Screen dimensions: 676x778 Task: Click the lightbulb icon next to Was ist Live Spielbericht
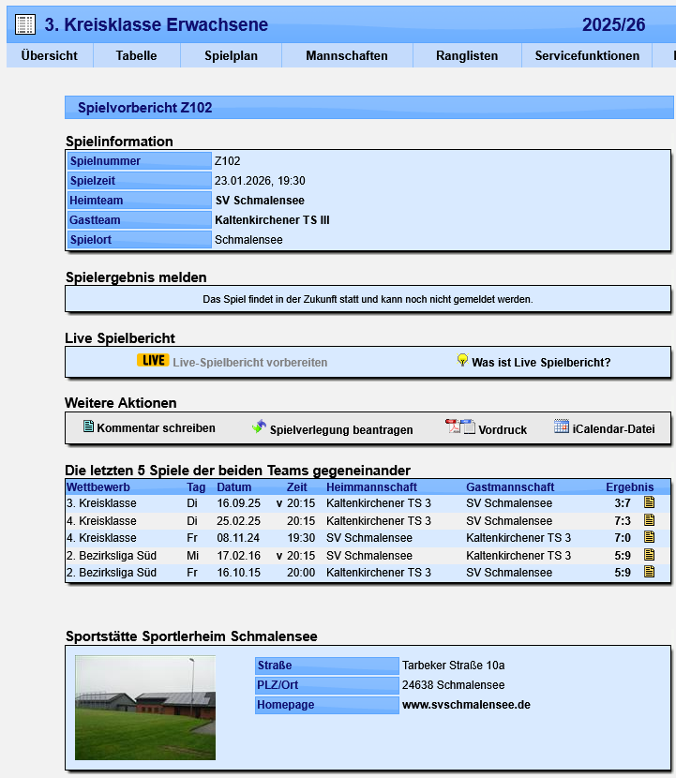[x=462, y=360]
